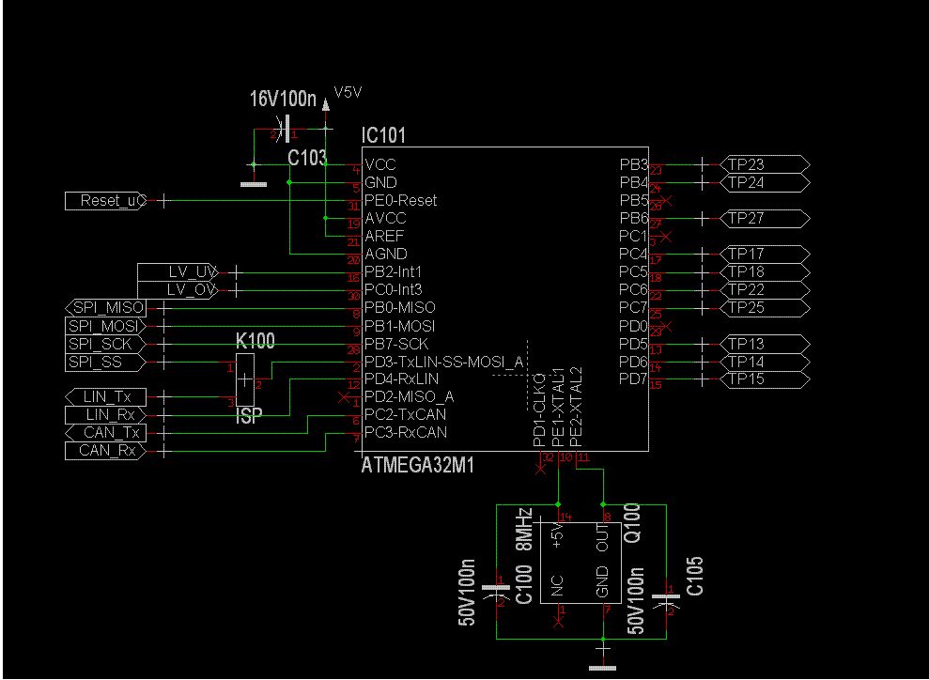Select the VCC pin label
This screenshot has width=929, height=680.
coord(380,164)
